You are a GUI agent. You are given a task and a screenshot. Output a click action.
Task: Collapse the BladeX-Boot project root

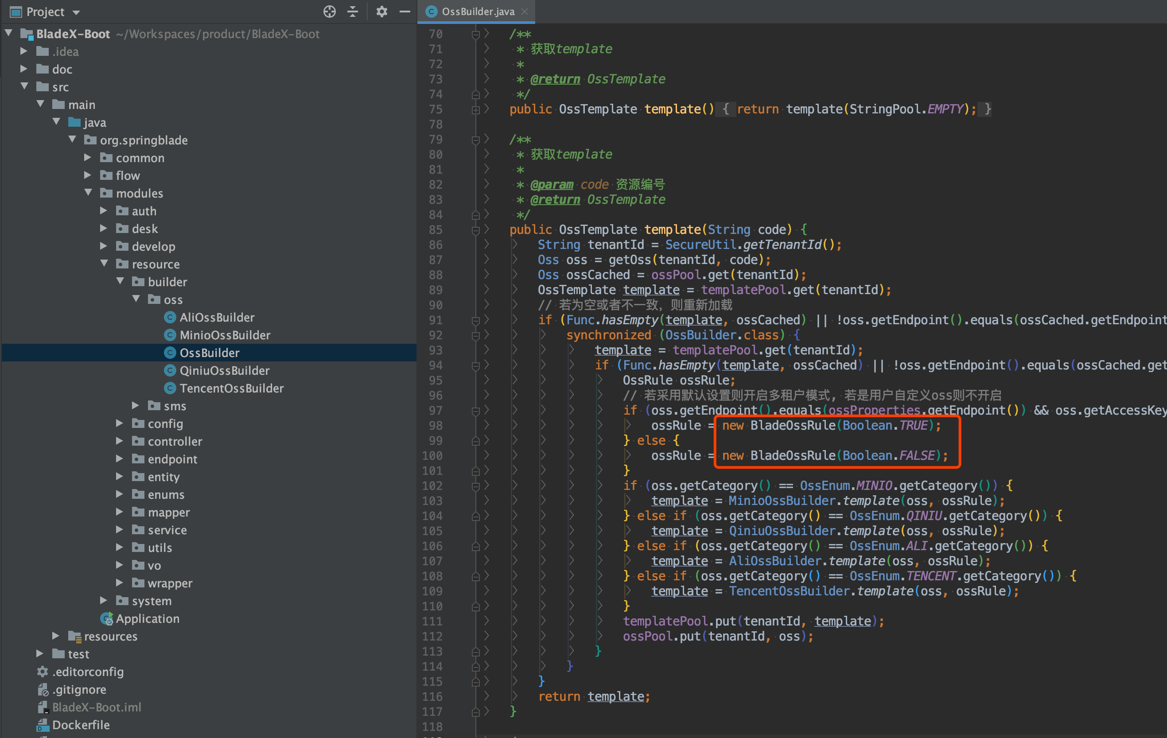[x=9, y=33]
